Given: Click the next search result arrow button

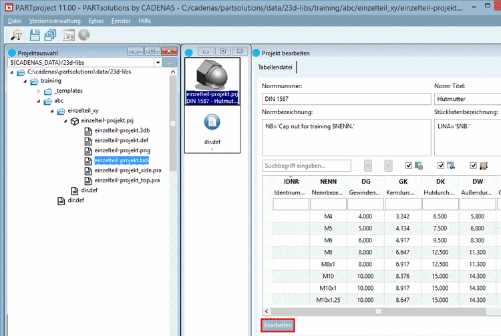Looking at the screenshot, I should (388, 165).
